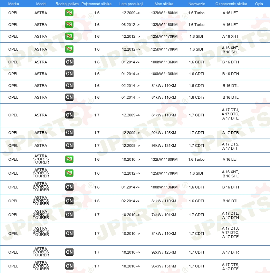The width and height of the screenshot is (270, 273).
Task: Click the diesel ON icon in the ASTRA 02.2014 row
Action: tap(69, 86)
